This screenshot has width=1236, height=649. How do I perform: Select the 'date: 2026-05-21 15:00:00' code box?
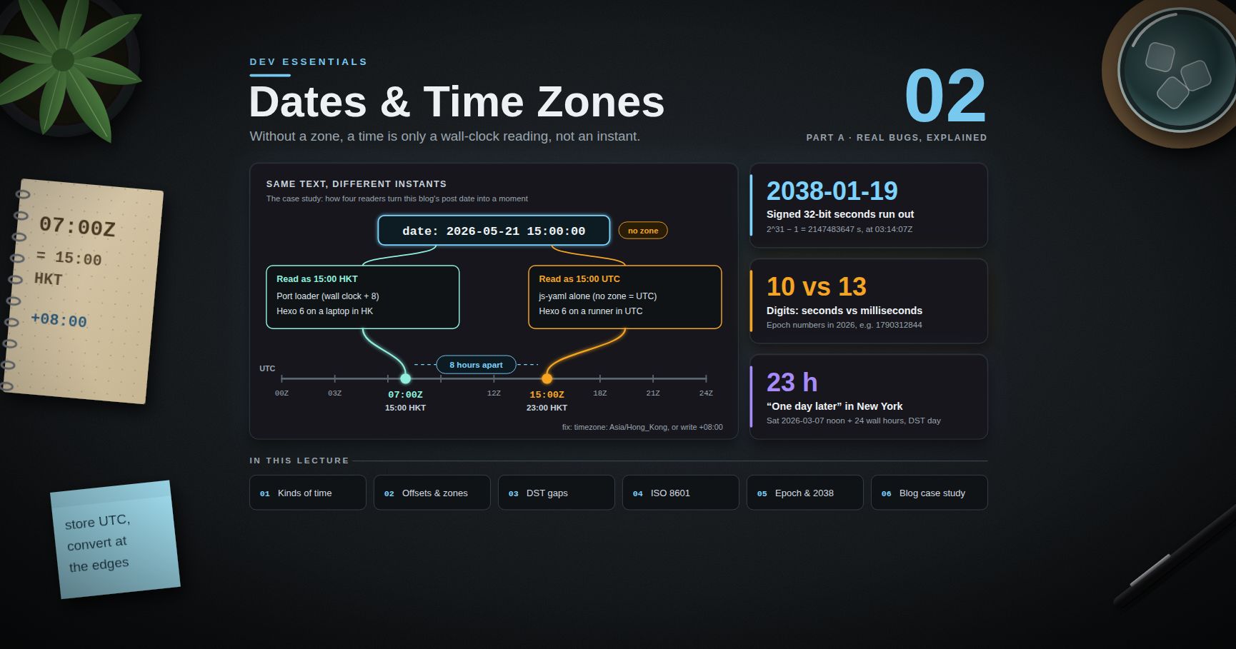click(494, 231)
